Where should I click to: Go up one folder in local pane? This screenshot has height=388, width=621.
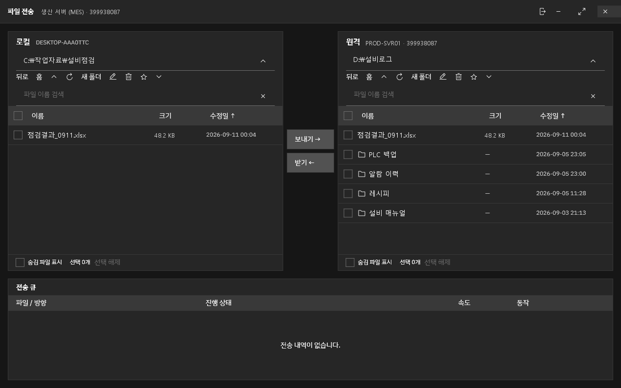(x=54, y=77)
